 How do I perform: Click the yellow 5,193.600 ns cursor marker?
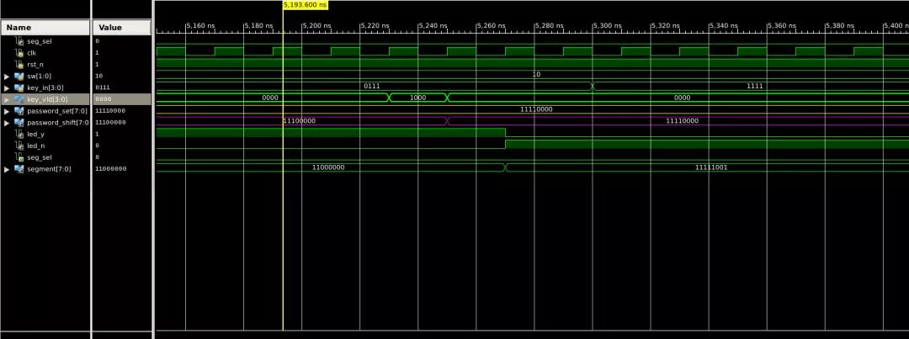coord(305,5)
